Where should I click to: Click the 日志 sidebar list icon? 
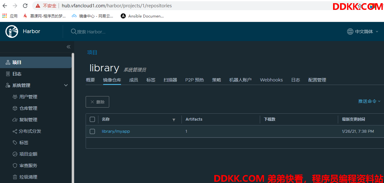pos(8,74)
